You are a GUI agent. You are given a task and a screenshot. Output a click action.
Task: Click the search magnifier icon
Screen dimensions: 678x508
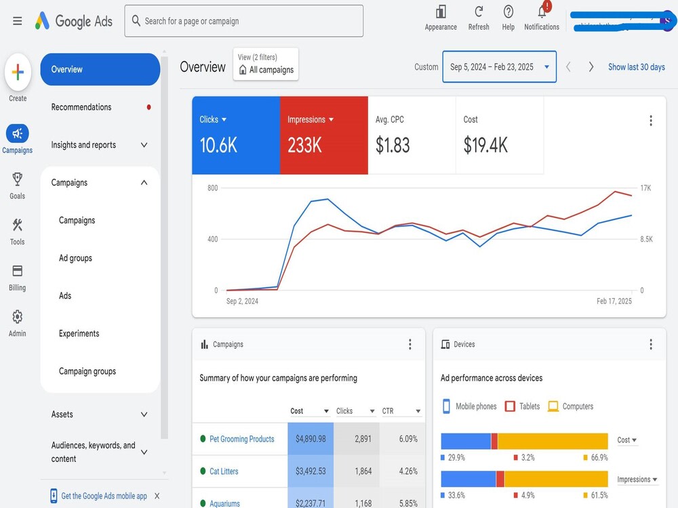[x=136, y=21]
